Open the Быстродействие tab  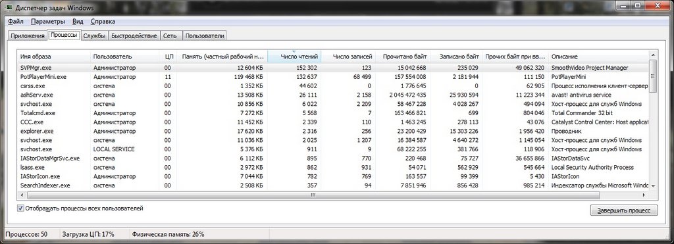click(x=134, y=36)
